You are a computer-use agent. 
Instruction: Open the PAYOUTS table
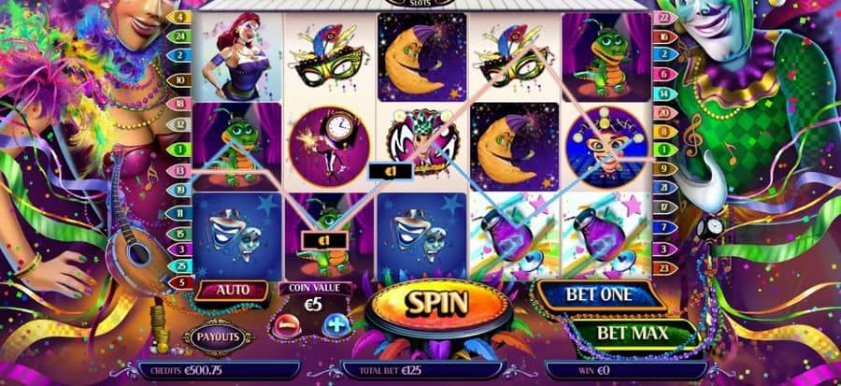[x=217, y=337]
